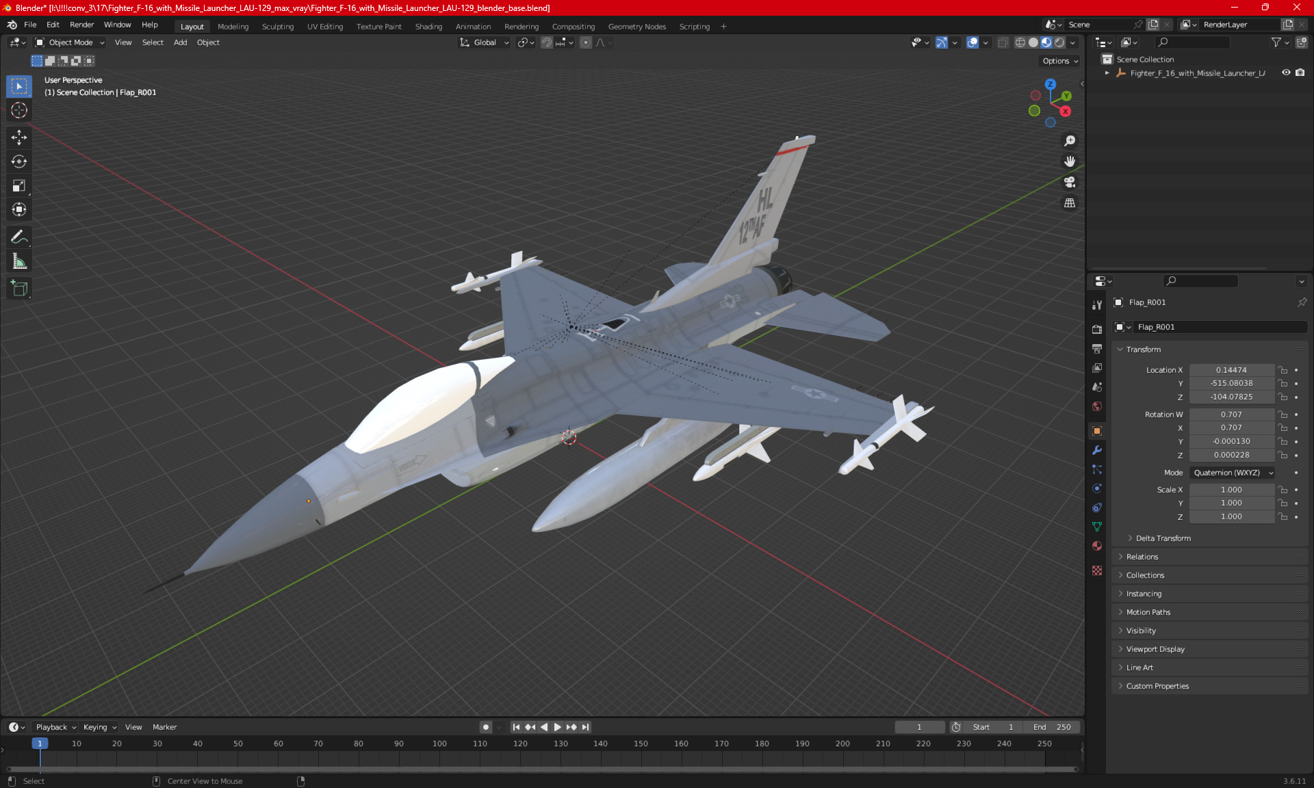The height and width of the screenshot is (788, 1314).
Task: Click the timeline End frame field
Action: (x=1053, y=727)
